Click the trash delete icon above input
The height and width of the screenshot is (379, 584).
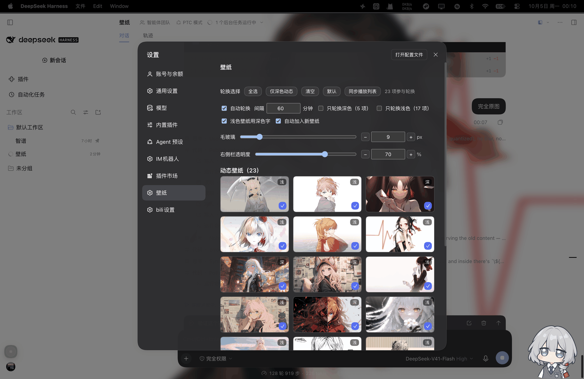click(x=484, y=323)
